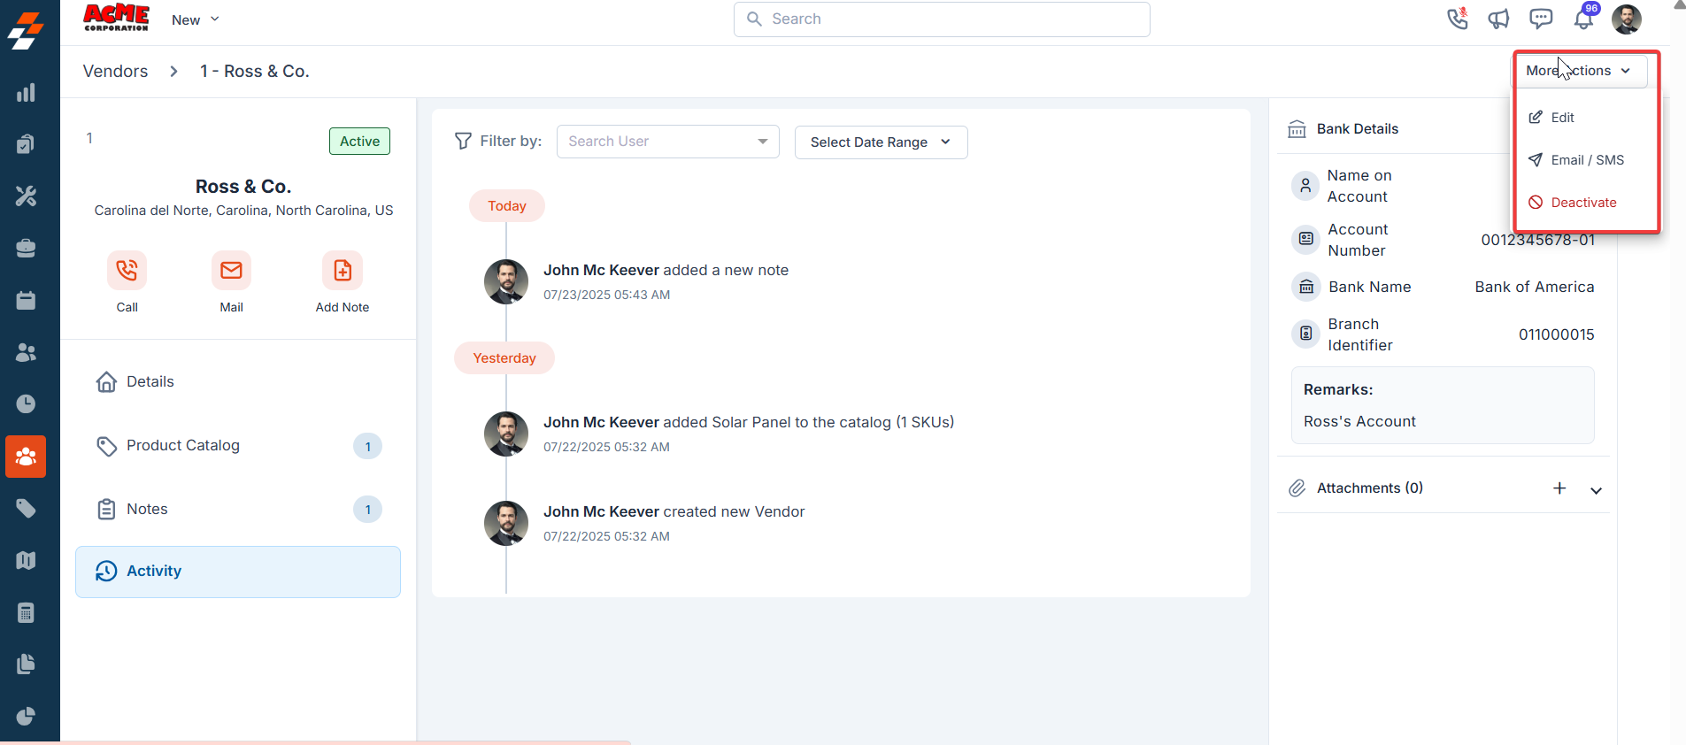The height and width of the screenshot is (745, 1686).
Task: Select the highlighted vendors sidebar icon
Action: tap(26, 457)
